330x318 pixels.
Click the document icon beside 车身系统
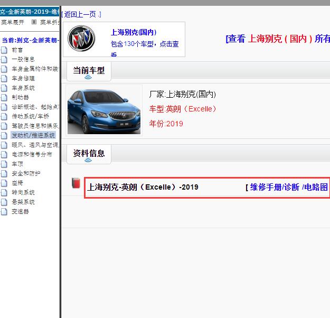[x=4, y=88]
